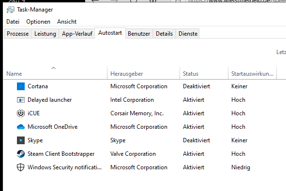
Task: Click Corsair Memory, Inc. publisher cell
Action: (137, 113)
